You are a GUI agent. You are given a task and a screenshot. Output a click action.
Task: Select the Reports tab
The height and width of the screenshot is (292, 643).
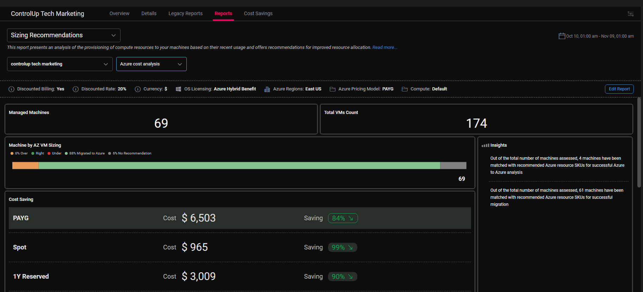tap(223, 13)
